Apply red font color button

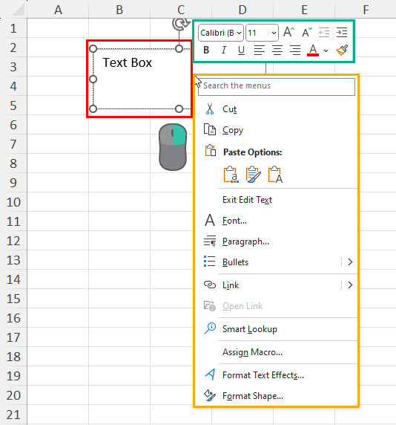click(313, 51)
